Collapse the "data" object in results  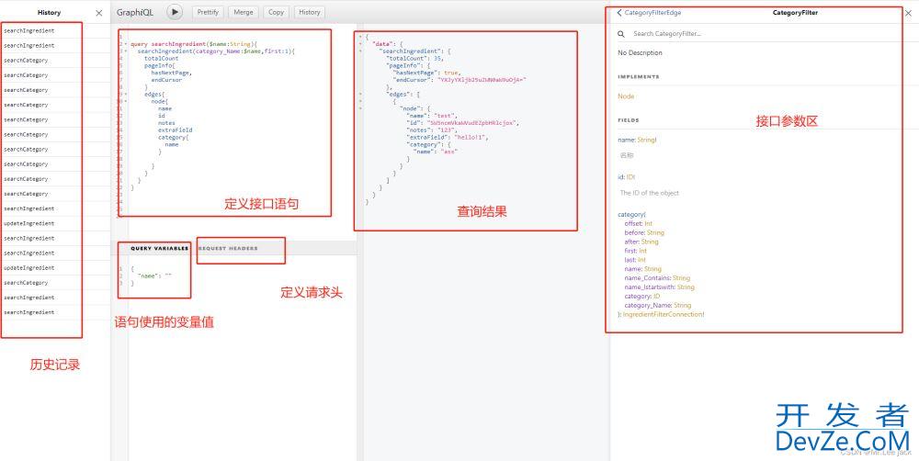(x=360, y=44)
